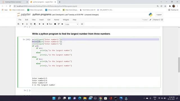Open the Track Status voter ID bookmark
Screen dimensions: 180x101
87,10
